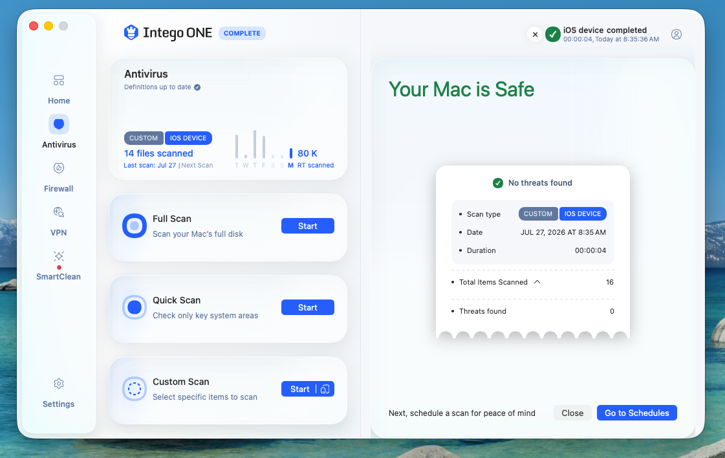Click the IOS DEVICE tag in Antivirus card
The height and width of the screenshot is (458, 725).
(x=188, y=138)
